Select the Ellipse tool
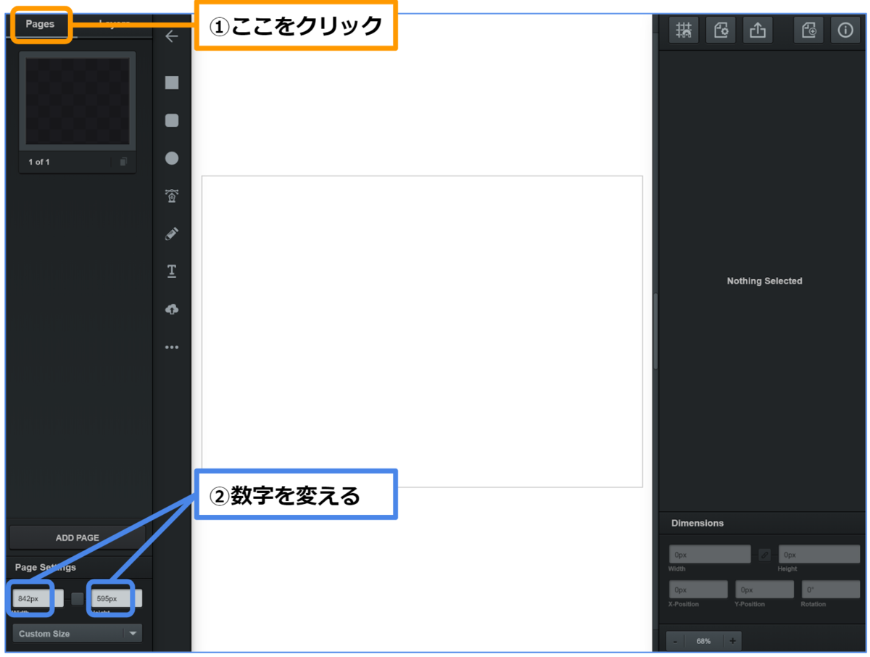Image resolution: width=870 pixels, height=657 pixels. click(172, 158)
